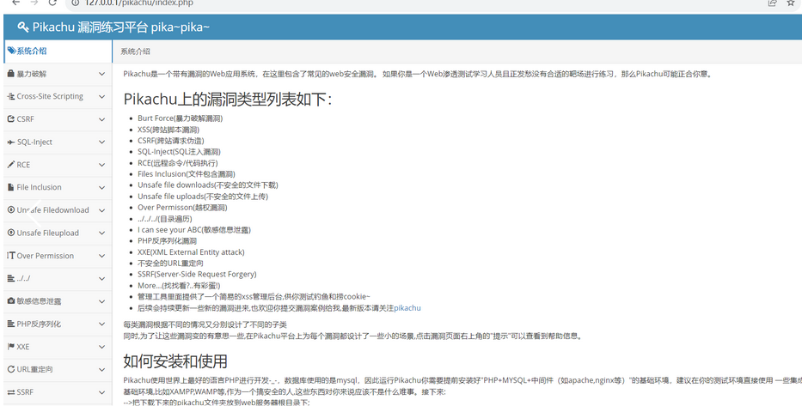Open the PHP反序列化 menu label

39,324
